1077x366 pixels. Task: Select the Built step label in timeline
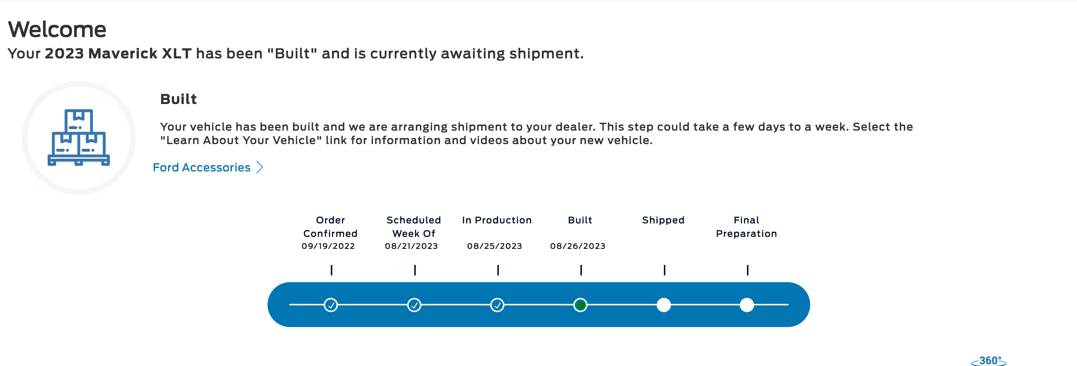pos(580,220)
